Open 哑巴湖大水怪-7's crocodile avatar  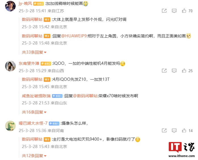point(10,126)
